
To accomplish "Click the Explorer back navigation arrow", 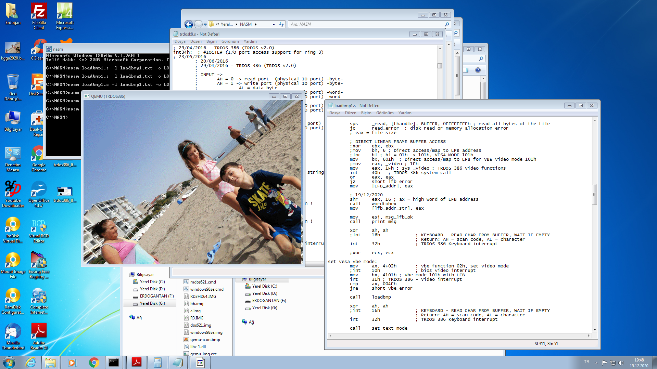I will coord(189,24).
